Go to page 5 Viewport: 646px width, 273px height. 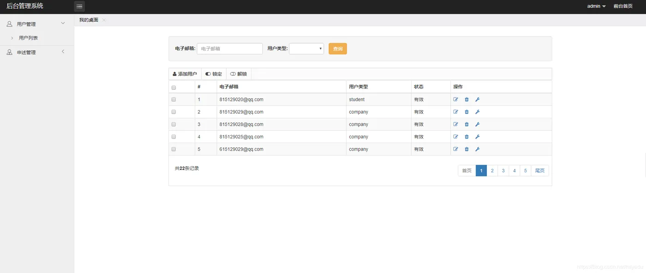click(x=526, y=171)
